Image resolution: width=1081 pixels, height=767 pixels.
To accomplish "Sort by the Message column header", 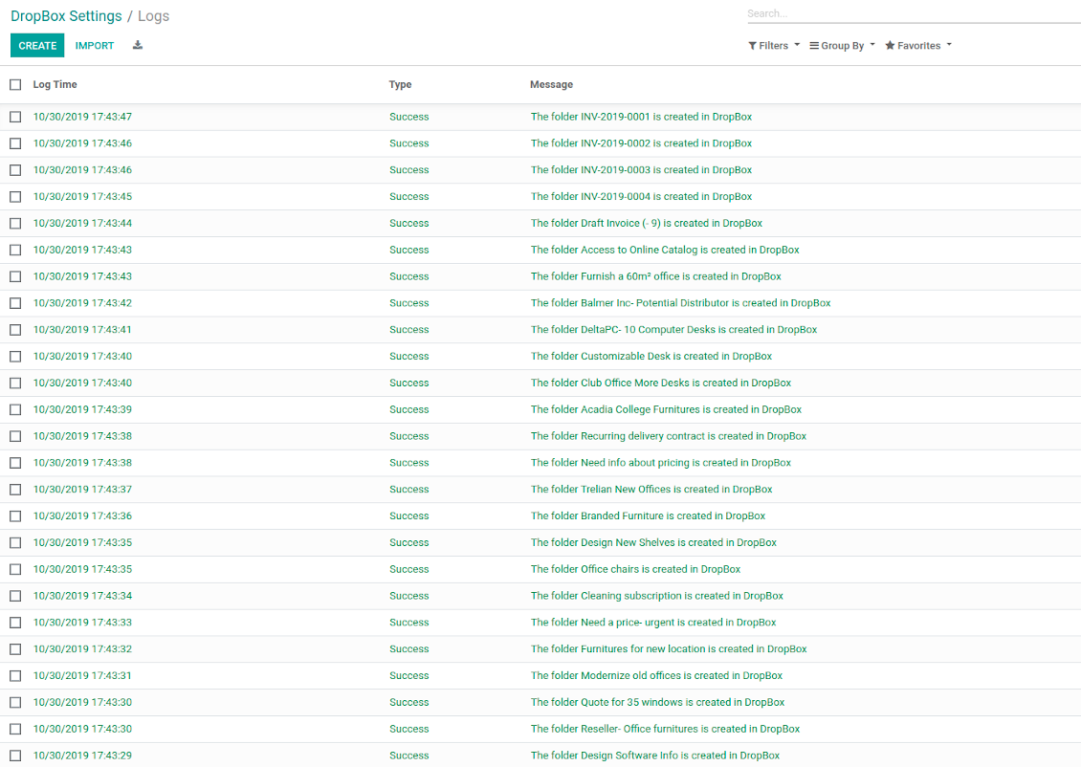I will (551, 84).
